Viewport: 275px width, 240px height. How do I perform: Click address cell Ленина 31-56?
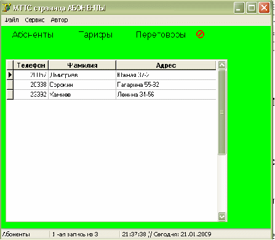(x=166, y=95)
